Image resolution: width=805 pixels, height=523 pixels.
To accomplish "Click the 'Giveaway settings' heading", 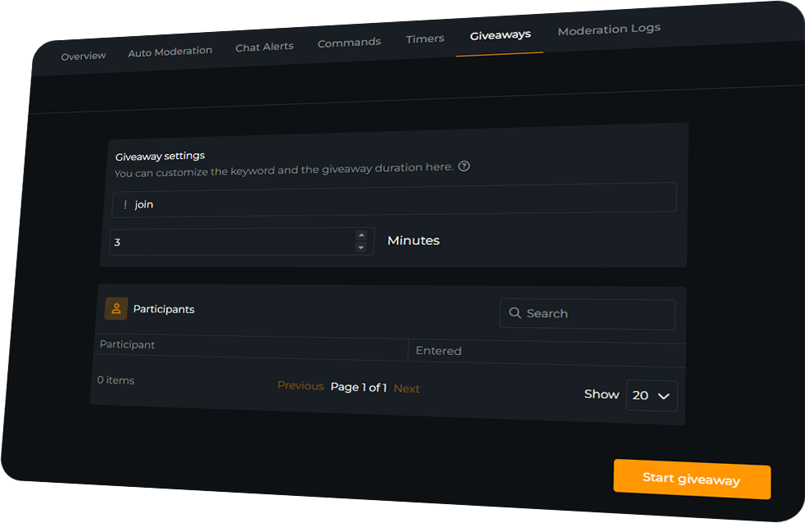I will (x=160, y=156).
